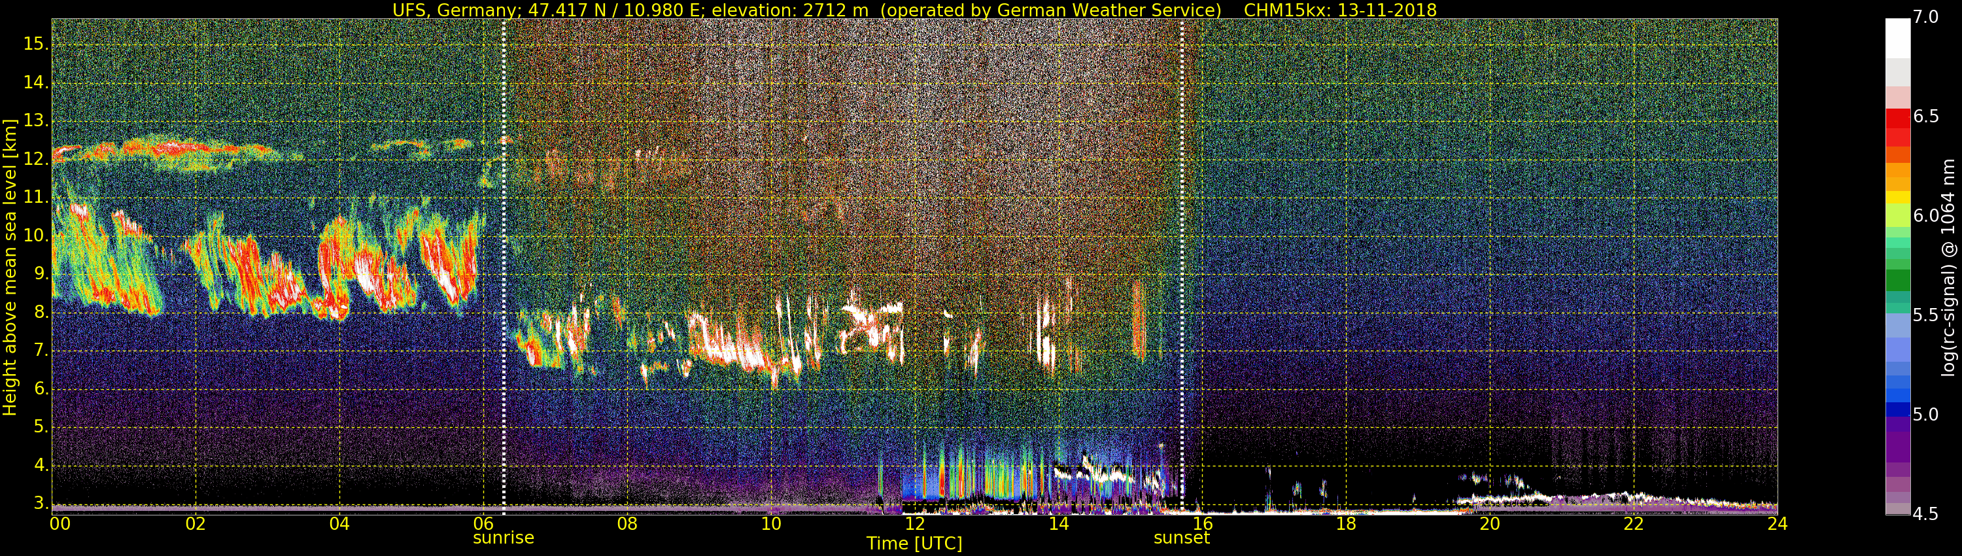This screenshot has width=1962, height=556.
Task: Click the '15.' height axis tick label
Action: (36, 44)
